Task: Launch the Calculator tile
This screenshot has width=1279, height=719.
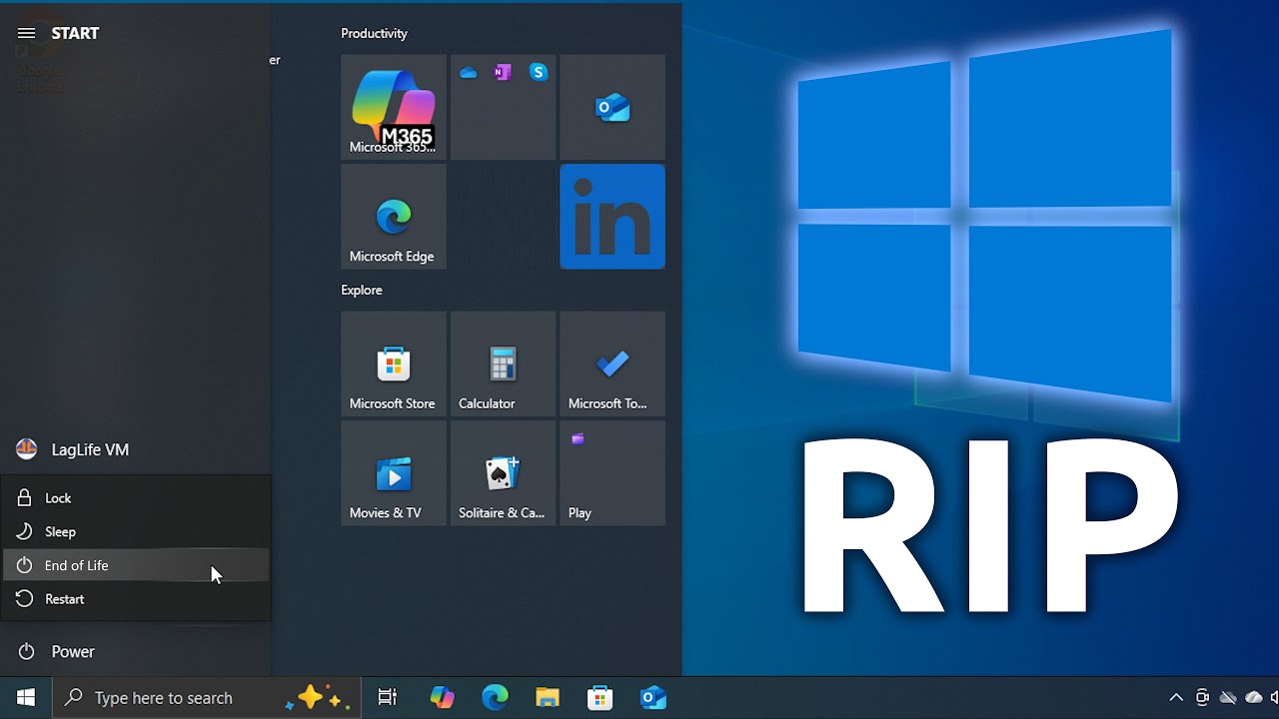Action: pyautogui.click(x=503, y=363)
